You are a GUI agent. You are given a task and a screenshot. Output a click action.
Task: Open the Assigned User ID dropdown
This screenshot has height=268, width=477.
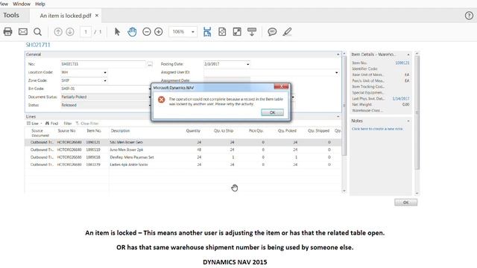336,72
